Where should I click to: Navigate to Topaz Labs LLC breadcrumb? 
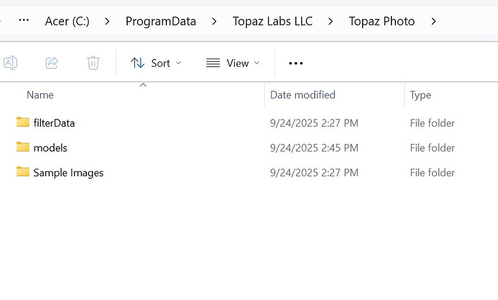tap(272, 22)
